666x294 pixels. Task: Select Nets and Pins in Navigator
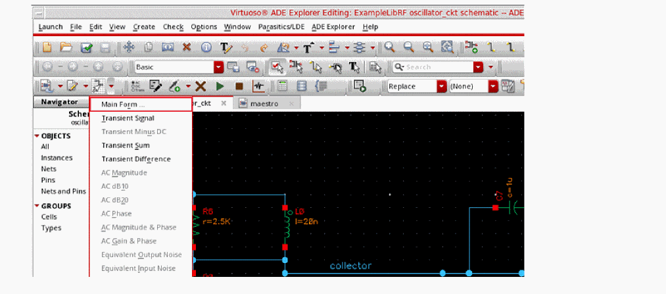pos(63,191)
